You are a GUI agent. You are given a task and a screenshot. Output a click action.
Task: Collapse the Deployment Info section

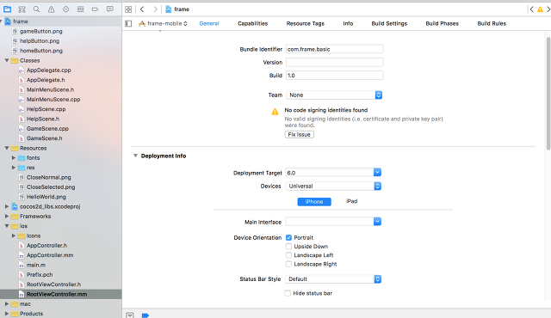click(x=135, y=156)
